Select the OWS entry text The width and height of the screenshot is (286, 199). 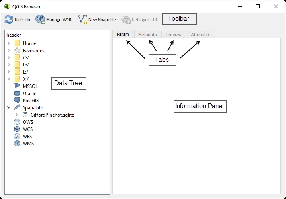pyautogui.click(x=28, y=122)
